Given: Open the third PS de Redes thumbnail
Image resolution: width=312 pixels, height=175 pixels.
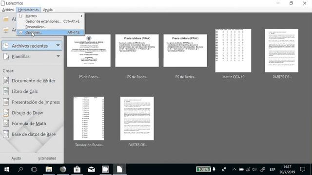Looking at the screenshot, I should pos(185,51).
